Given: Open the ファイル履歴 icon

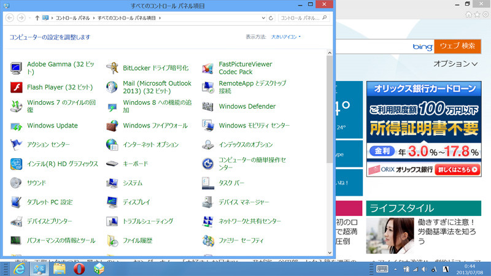Looking at the screenshot, I should click(112, 240).
